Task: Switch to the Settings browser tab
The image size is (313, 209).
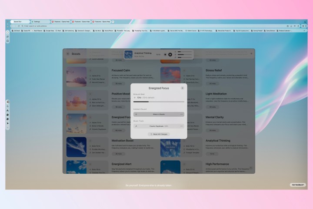Action: 40,21
